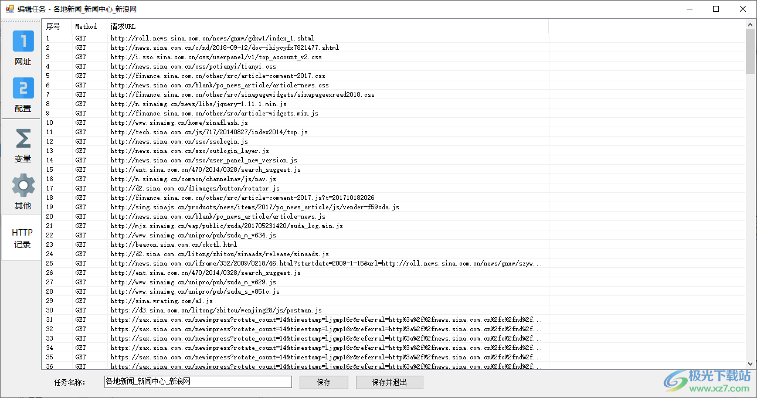The height and width of the screenshot is (398, 757).
Task: Select the newimpress URL in row 34
Action: coord(326,348)
